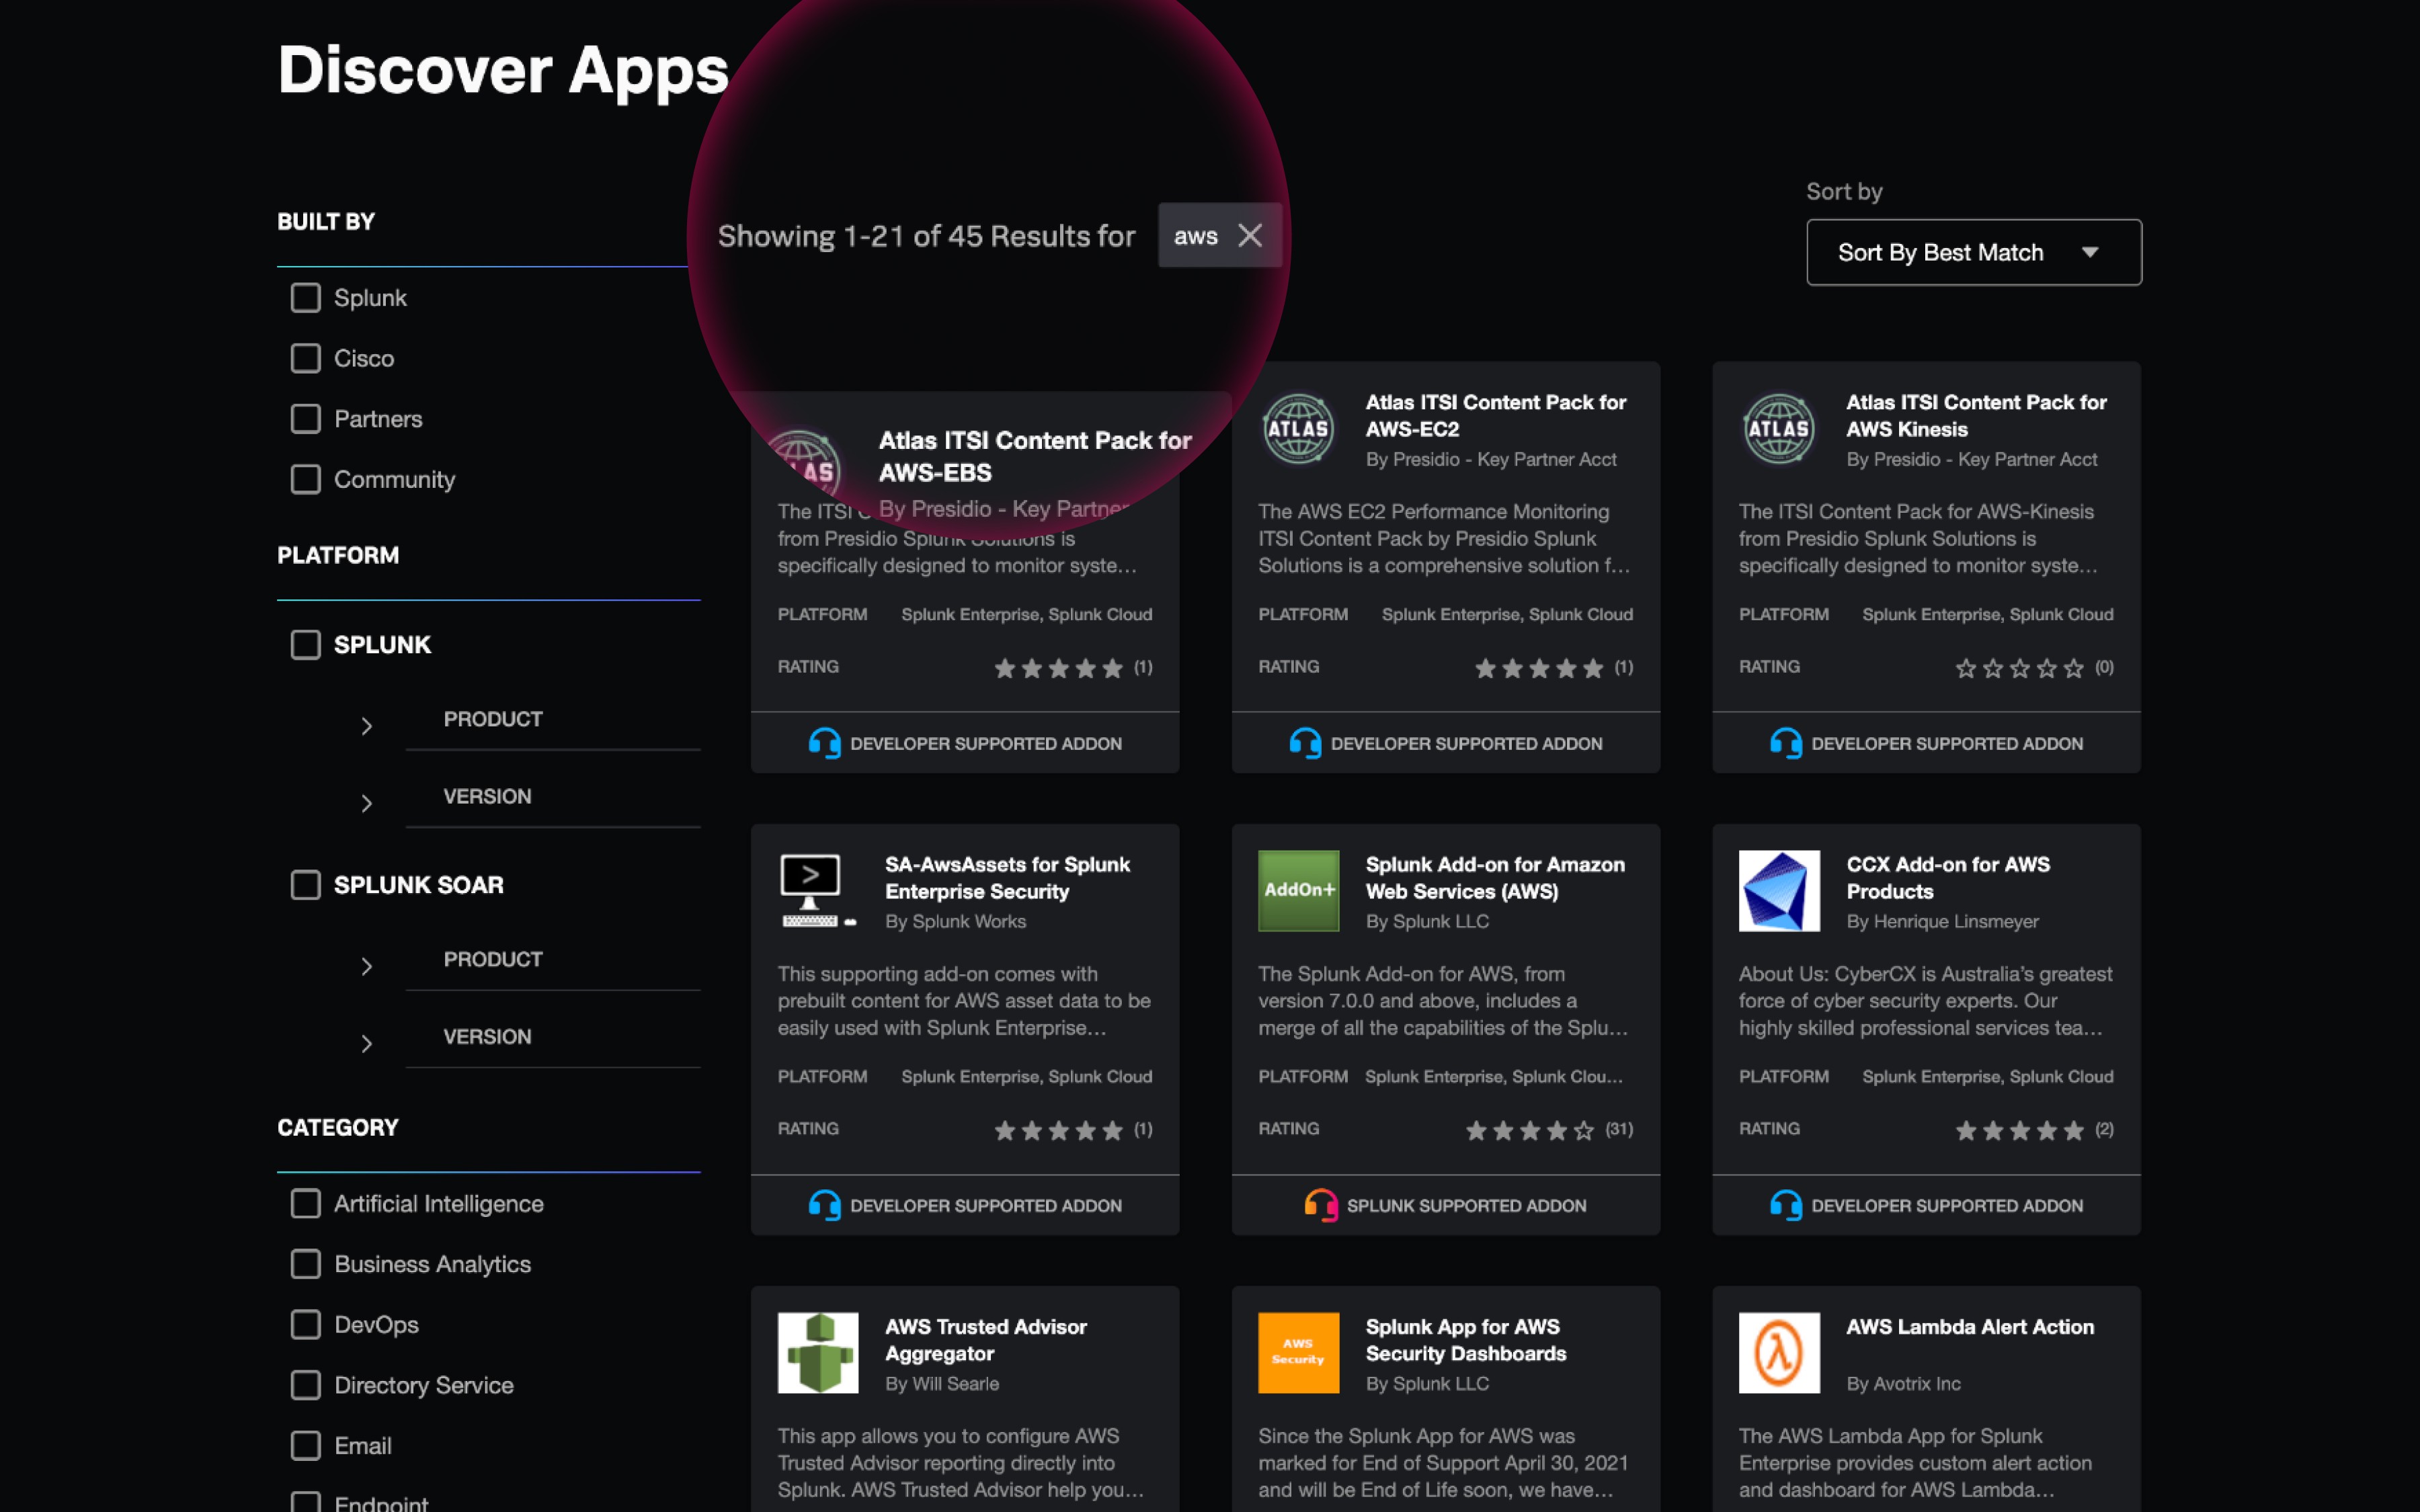Image resolution: width=2420 pixels, height=1512 pixels.
Task: Enable the Cisco filter checkbox
Action: click(305, 358)
